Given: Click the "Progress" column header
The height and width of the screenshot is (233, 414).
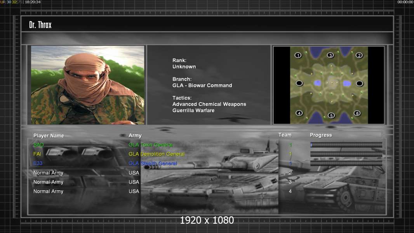Looking at the screenshot, I should 321,135.
